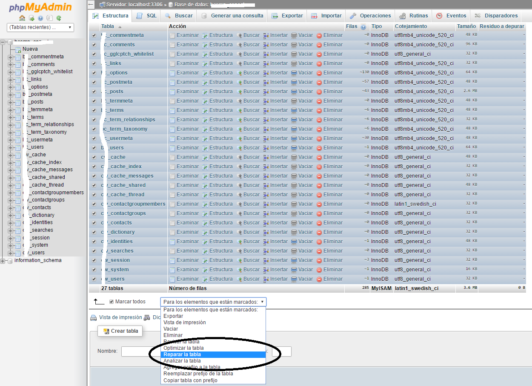
Task: Click Eliminar icon in the _term_taxonomy row
Action: point(319,129)
